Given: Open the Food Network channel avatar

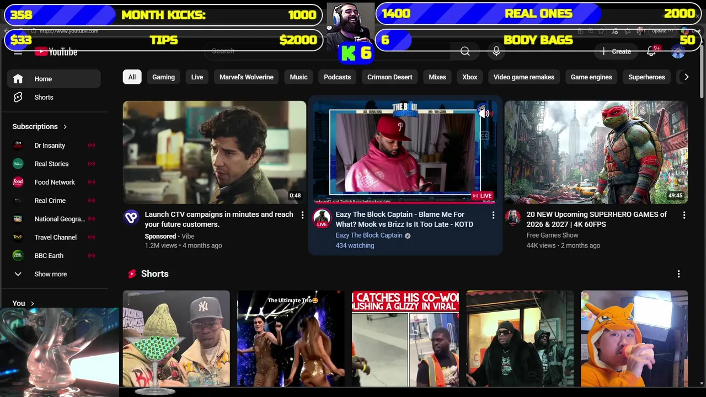Looking at the screenshot, I should [18, 182].
